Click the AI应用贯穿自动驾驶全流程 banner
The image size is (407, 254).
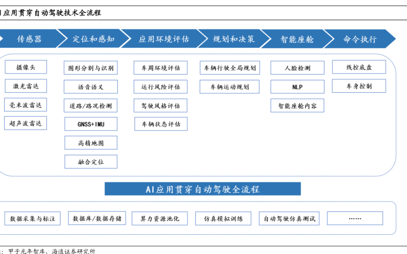pos(202,189)
